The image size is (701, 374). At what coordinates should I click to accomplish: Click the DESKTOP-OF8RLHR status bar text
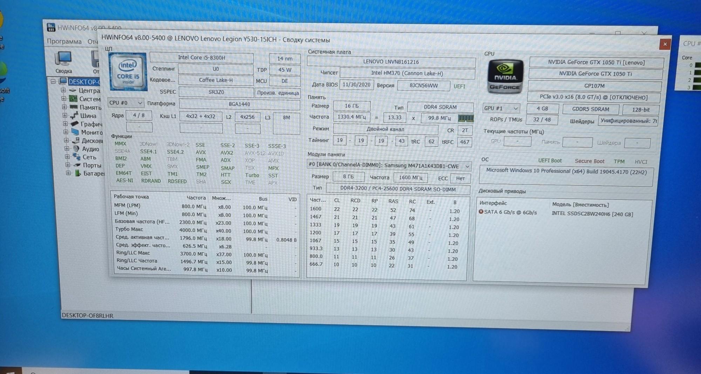pyautogui.click(x=87, y=315)
